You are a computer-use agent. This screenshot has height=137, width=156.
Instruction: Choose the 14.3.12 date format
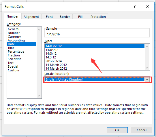tap(51, 57)
